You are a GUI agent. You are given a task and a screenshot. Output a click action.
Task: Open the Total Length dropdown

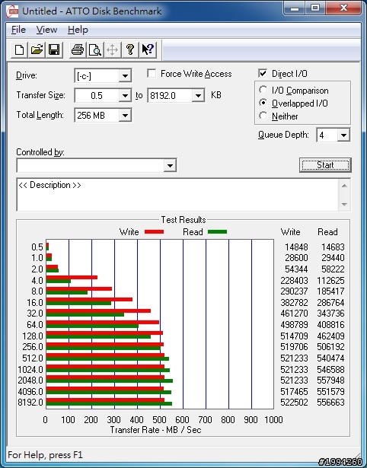(x=125, y=115)
